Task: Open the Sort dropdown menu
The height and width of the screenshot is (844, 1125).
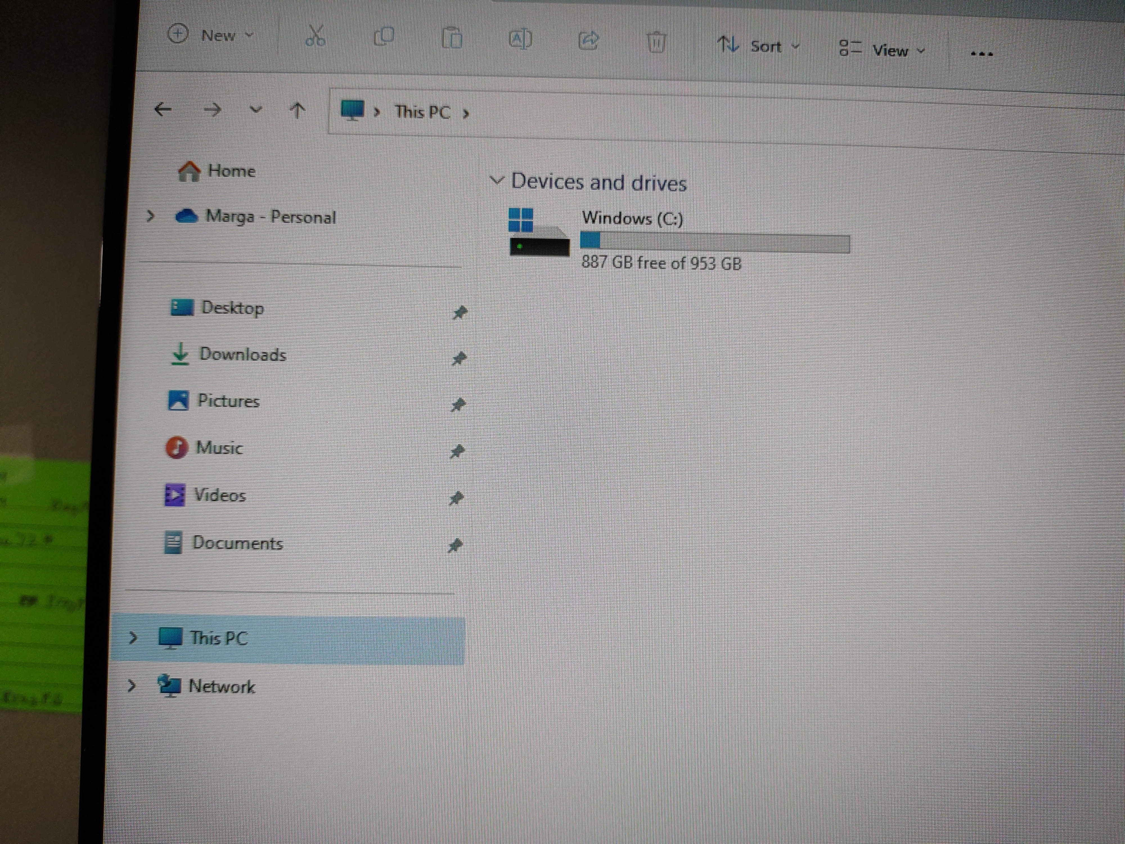Action: pyautogui.click(x=758, y=46)
